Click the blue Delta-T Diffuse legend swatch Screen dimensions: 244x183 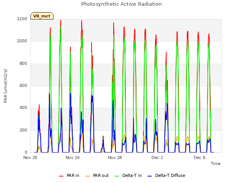tap(150, 176)
